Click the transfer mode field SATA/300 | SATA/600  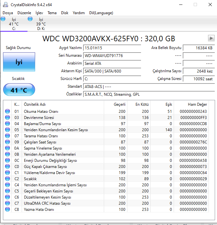[x=112, y=71]
